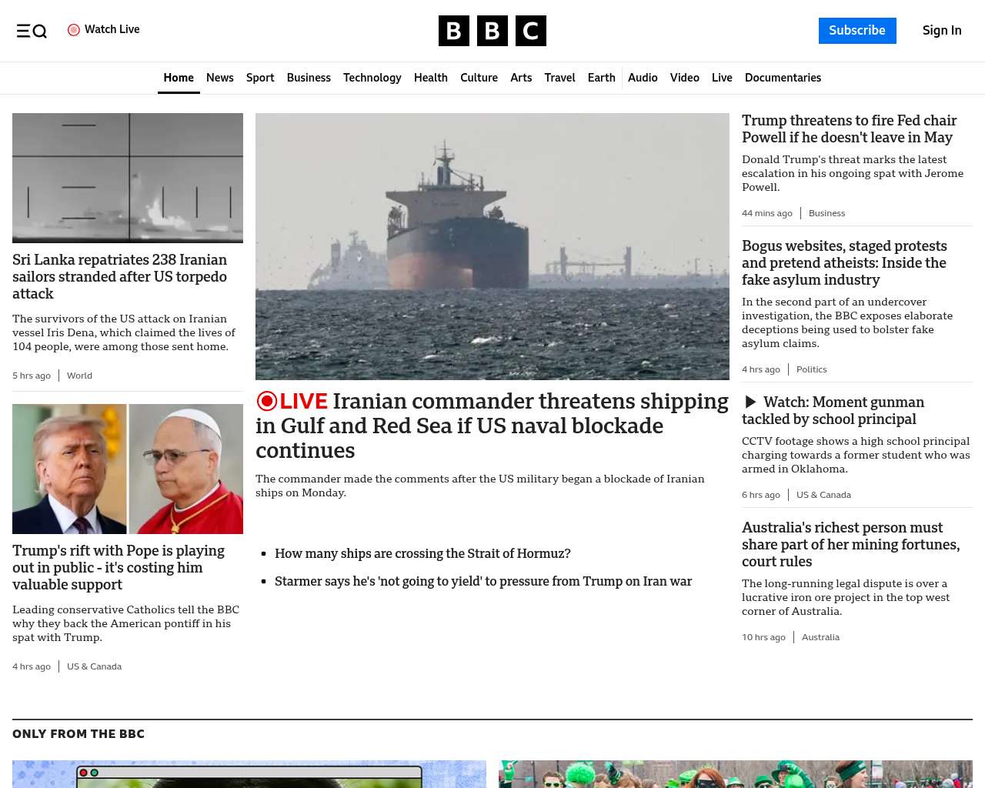Go to the Technology section
985x788 pixels.
point(372,78)
